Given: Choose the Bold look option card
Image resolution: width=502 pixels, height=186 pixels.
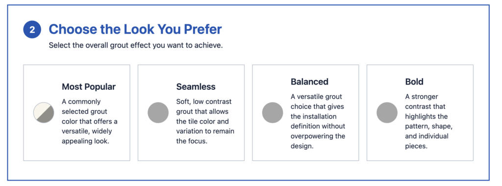Looking at the screenshot, I should tap(420, 113).
